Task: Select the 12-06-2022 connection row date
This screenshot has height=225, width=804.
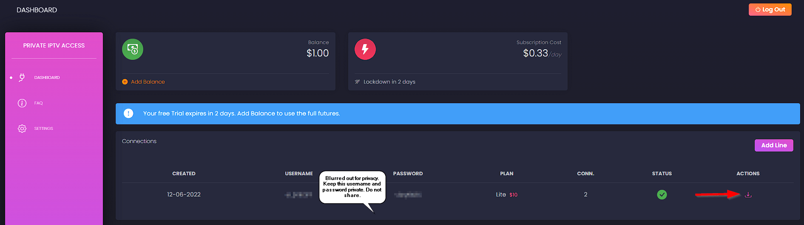Action: click(184, 194)
